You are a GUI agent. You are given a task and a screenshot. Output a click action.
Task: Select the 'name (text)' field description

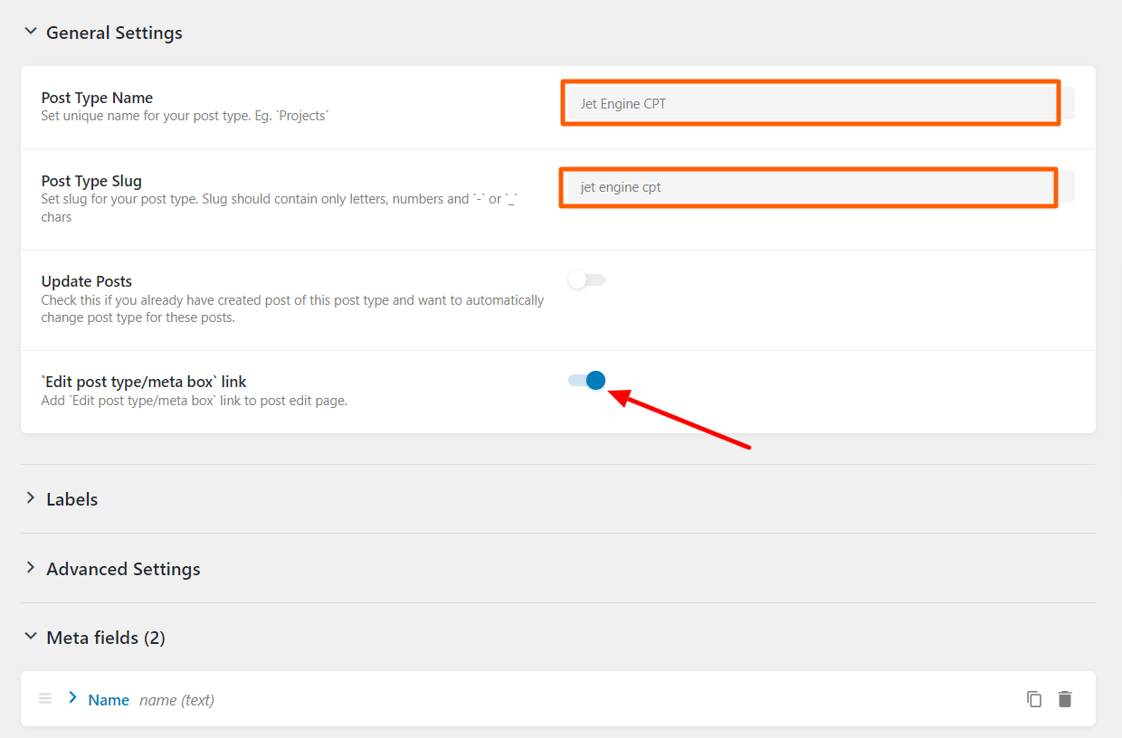coord(176,700)
